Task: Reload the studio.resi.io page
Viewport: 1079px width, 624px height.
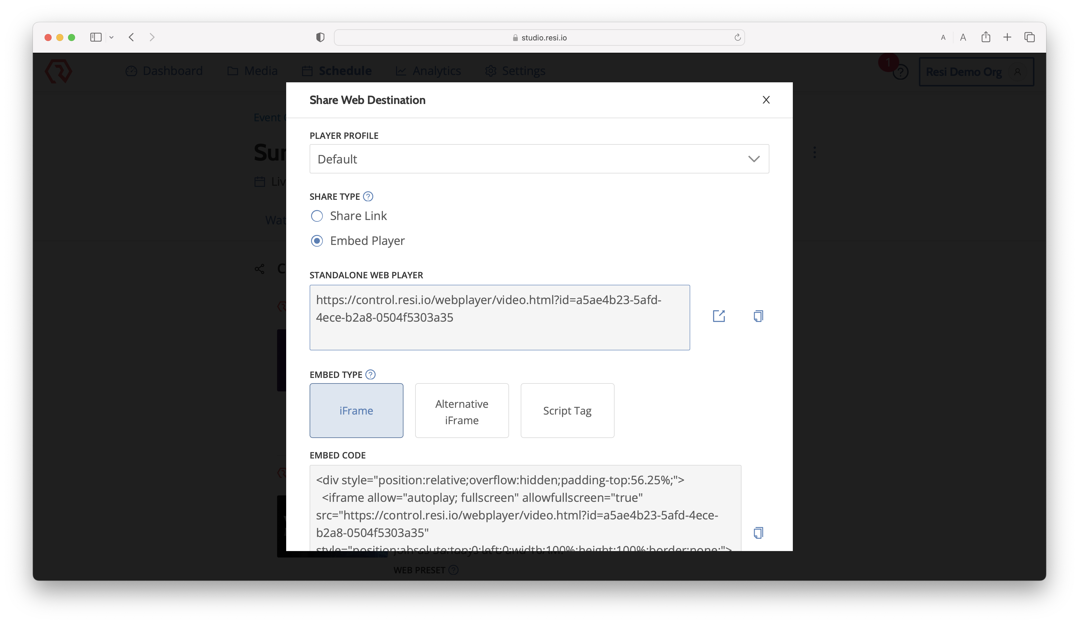Action: pyautogui.click(x=737, y=37)
